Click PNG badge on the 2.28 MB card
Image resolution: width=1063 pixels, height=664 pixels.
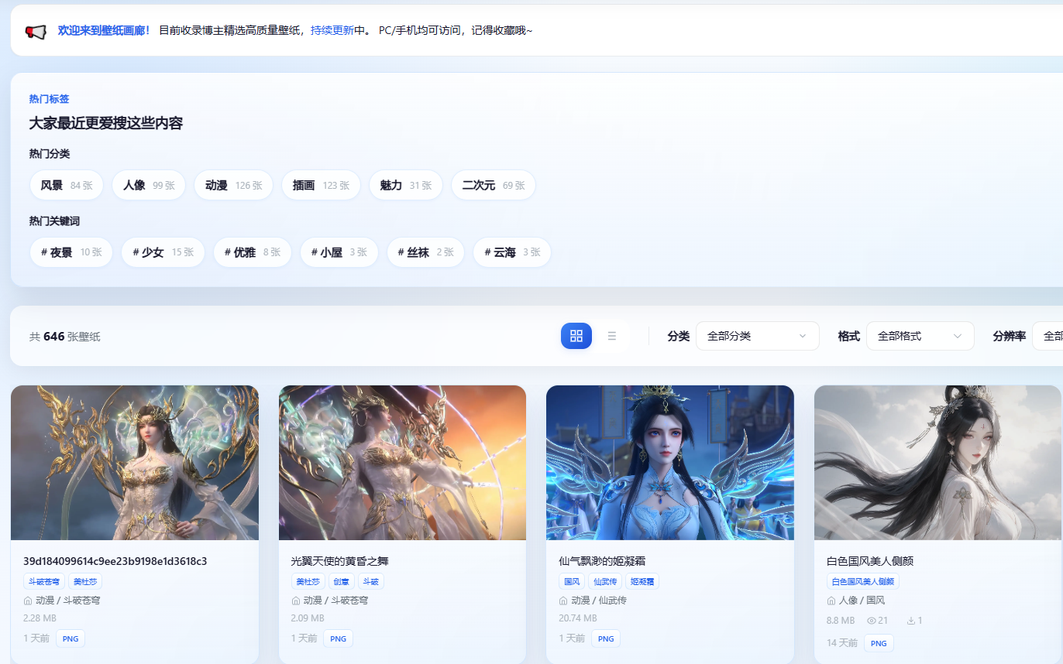71,638
